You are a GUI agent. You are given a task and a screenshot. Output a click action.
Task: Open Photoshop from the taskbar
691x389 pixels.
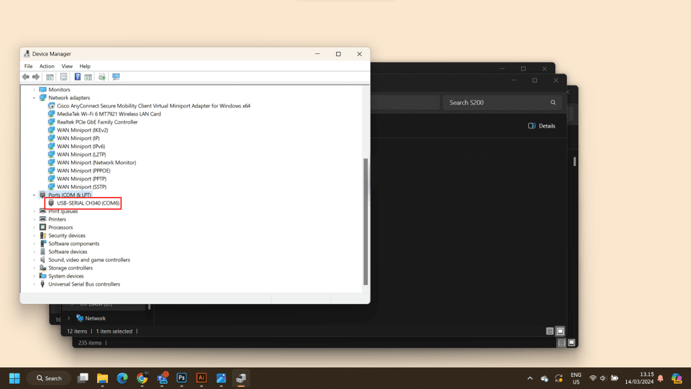click(182, 378)
